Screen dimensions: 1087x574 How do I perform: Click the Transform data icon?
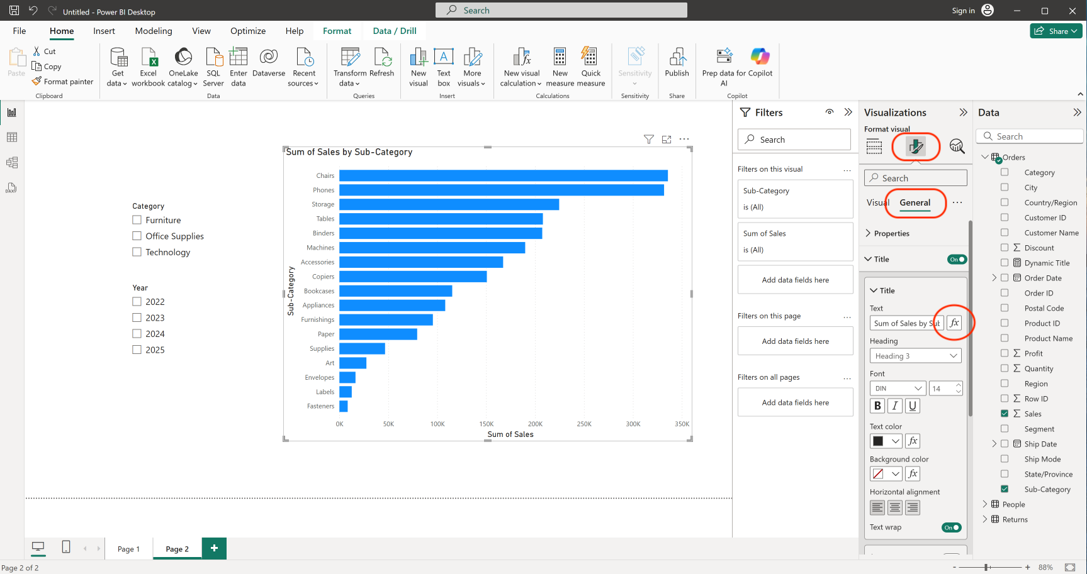[x=350, y=58]
